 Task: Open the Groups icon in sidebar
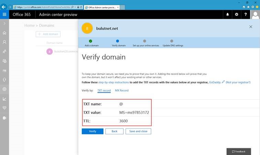coord(4,52)
